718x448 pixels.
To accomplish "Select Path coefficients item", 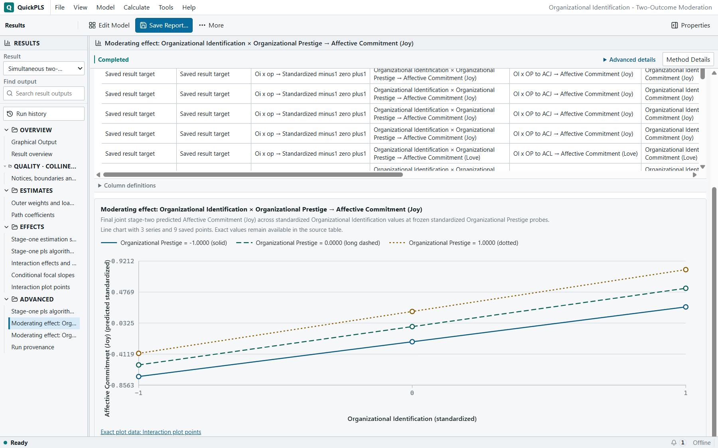I will (33, 215).
